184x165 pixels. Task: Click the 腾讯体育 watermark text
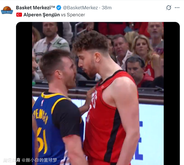pos(12,160)
